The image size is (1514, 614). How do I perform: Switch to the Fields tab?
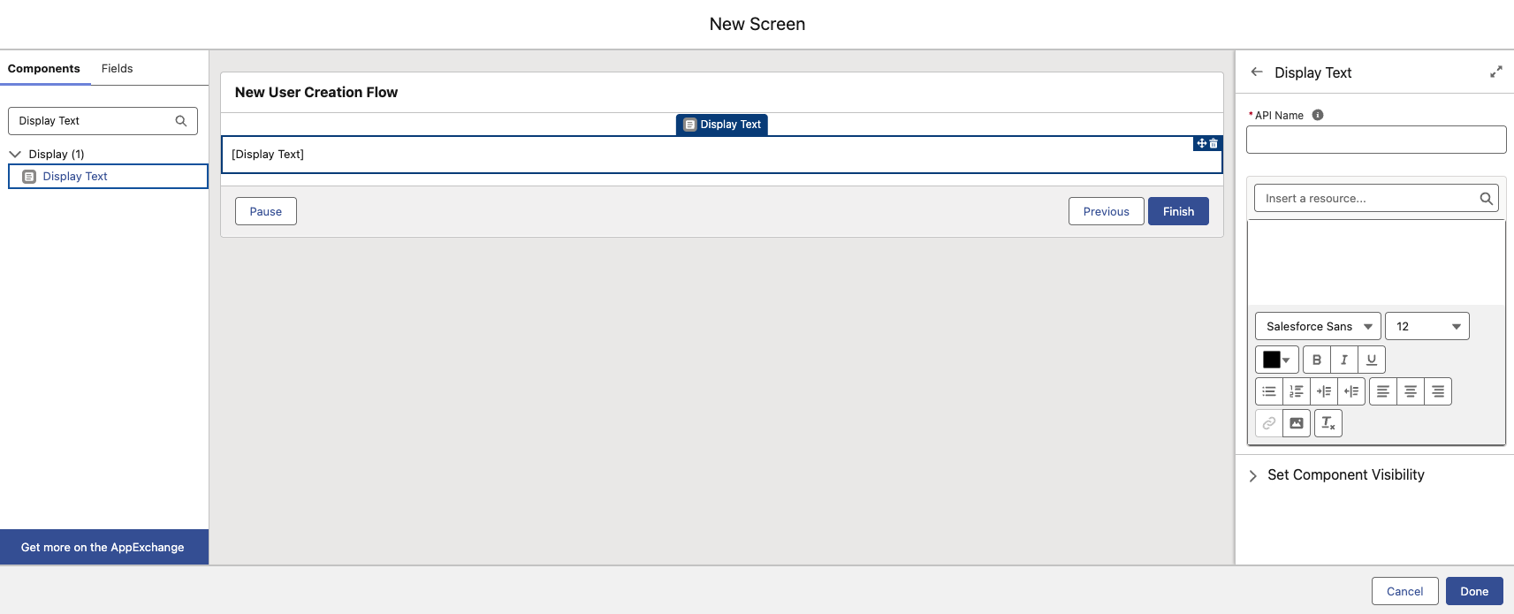click(x=117, y=69)
